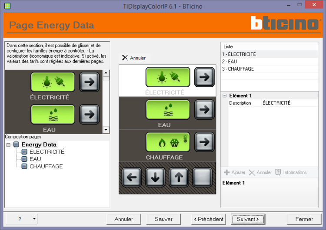
Task: Click the left arrow navigation button in preview
Action: point(132,177)
